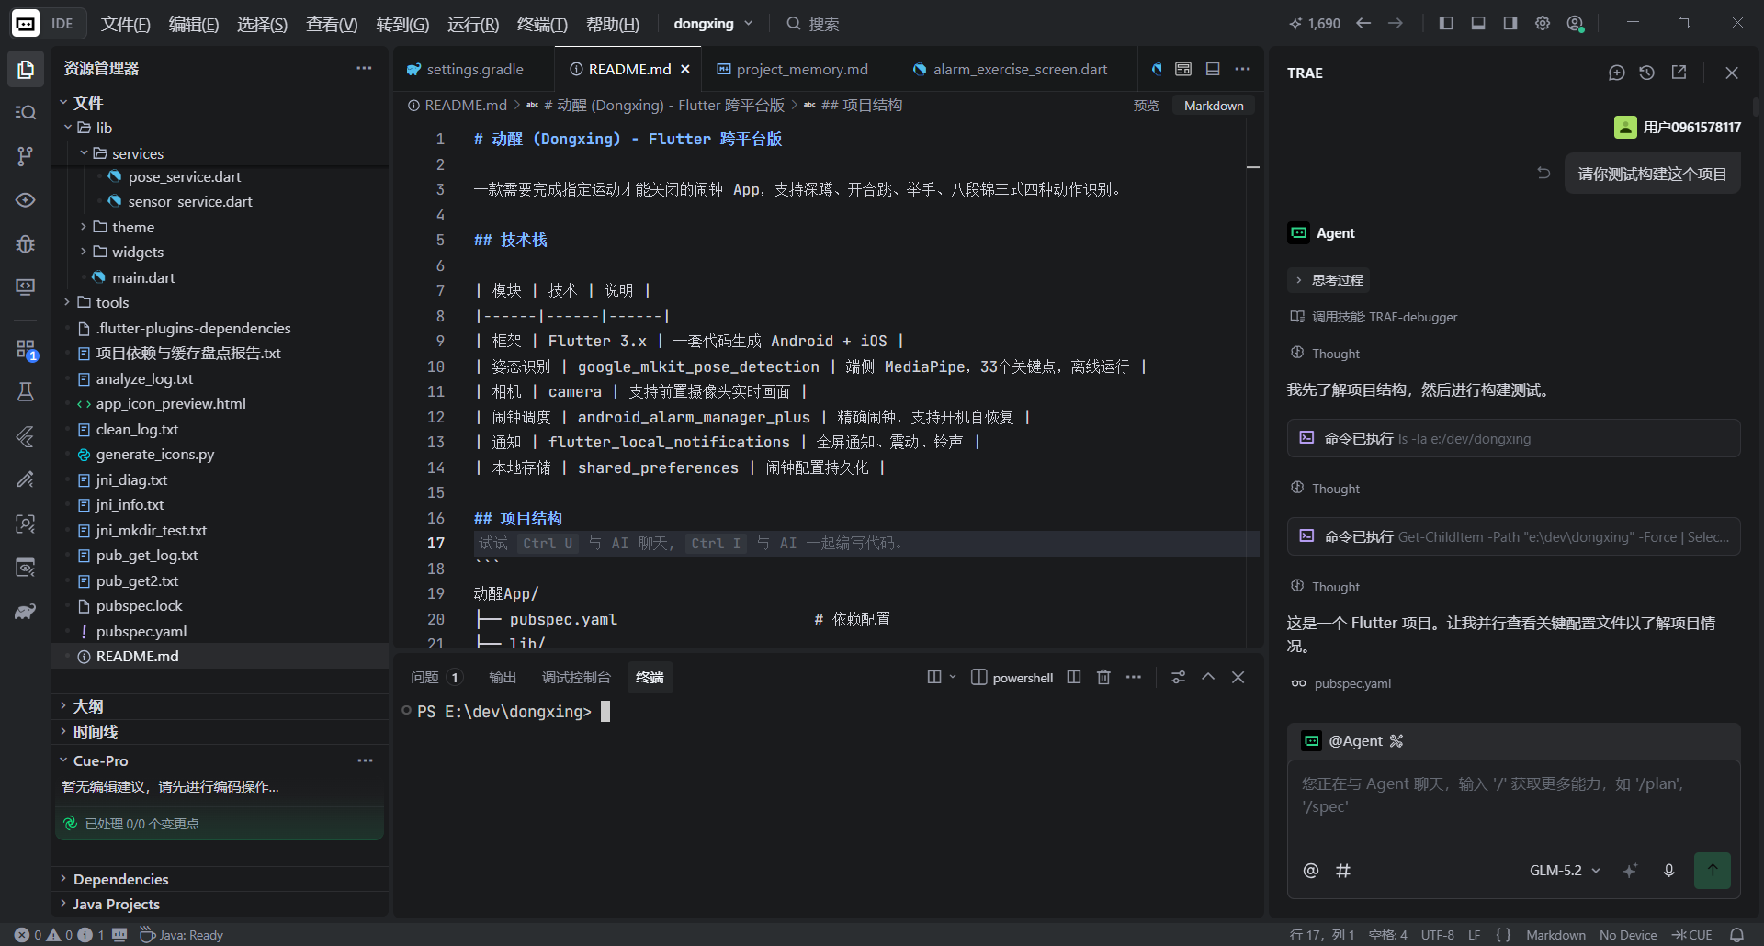Open the 文件(F) menu
This screenshot has height=946, width=1764.
[x=125, y=24]
